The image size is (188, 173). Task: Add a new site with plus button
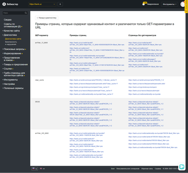(x=60, y=4)
